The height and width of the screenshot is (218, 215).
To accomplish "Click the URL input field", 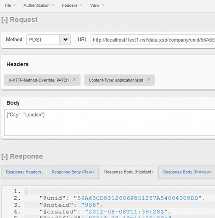I will (x=153, y=40).
